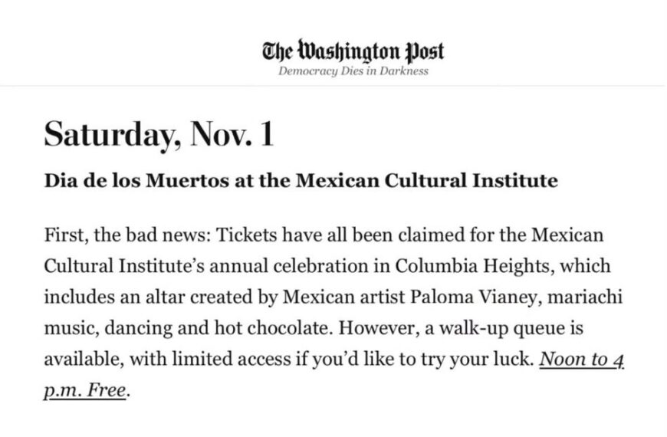Click the "Democracy Dies in Darkness" tagline
Screen dimensions: 667x437
coord(353,71)
